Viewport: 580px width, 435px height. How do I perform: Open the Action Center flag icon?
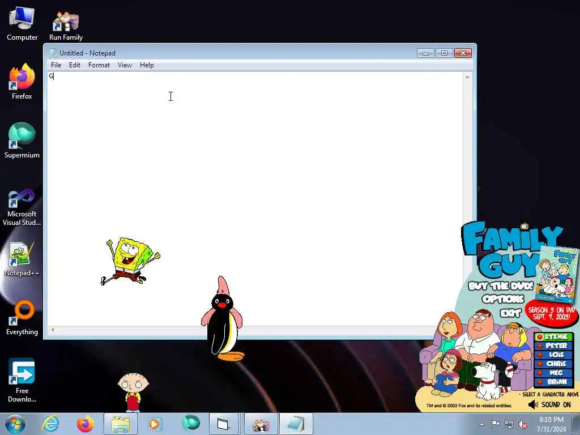click(x=495, y=424)
